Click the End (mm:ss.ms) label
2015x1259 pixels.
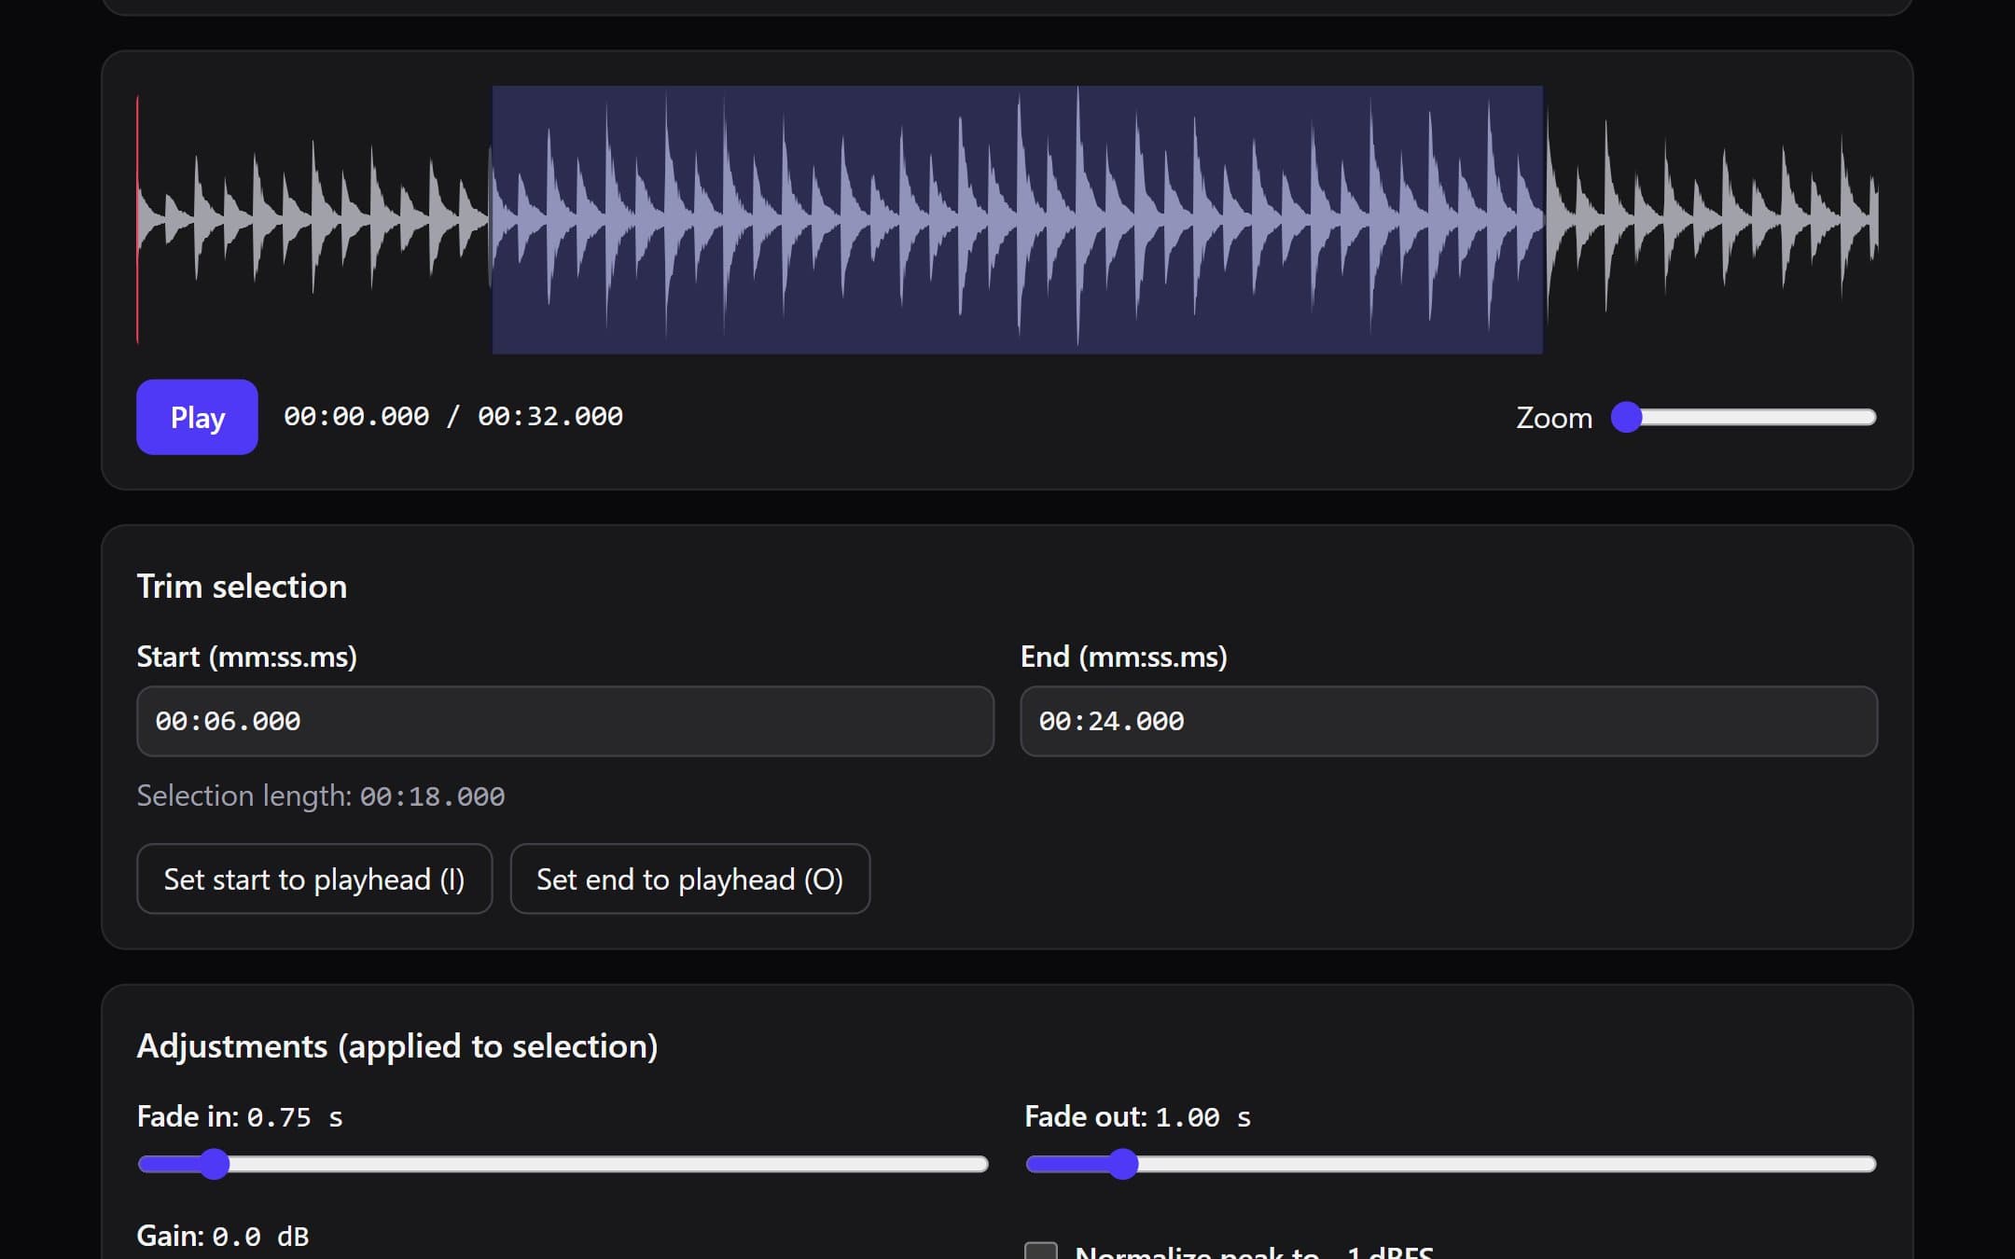pyautogui.click(x=1124, y=657)
